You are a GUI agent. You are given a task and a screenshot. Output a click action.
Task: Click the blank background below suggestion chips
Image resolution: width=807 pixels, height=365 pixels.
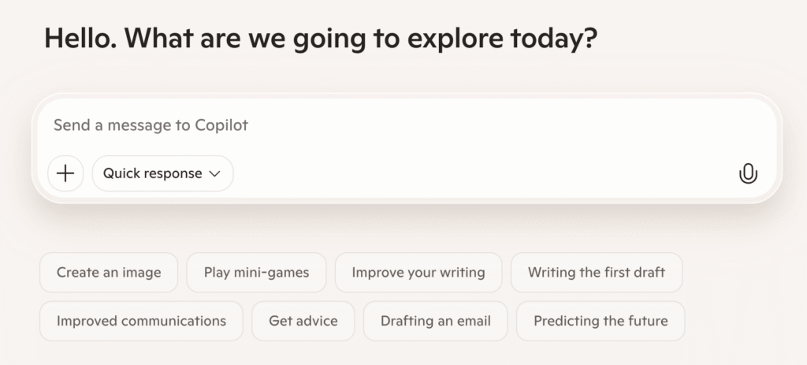(394, 353)
